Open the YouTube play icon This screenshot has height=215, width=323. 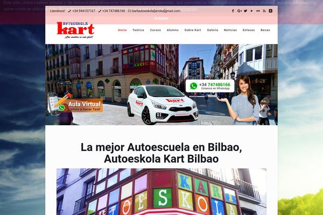251,11
